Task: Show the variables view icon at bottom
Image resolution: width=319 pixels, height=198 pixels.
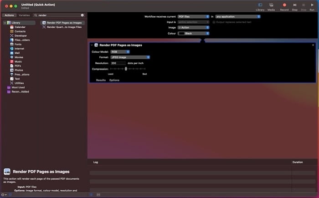Action: (98, 195)
